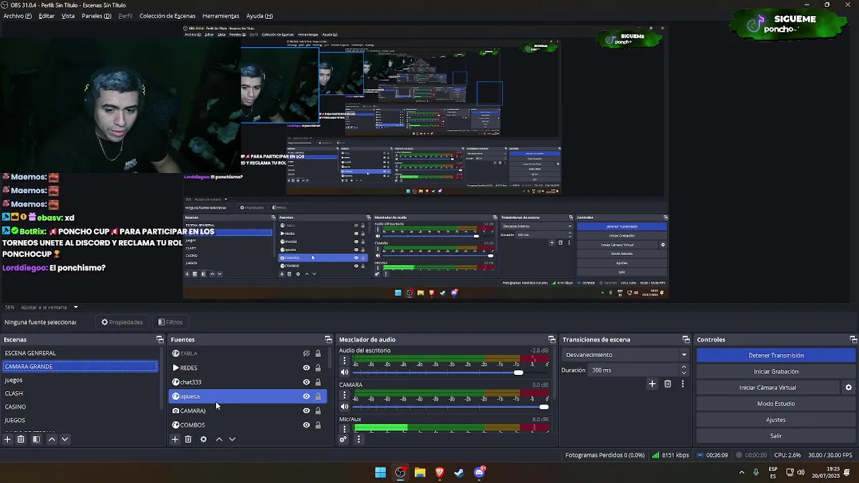The width and height of the screenshot is (859, 483).
Task: Open transition properties three-dot icon
Action: pos(683,384)
